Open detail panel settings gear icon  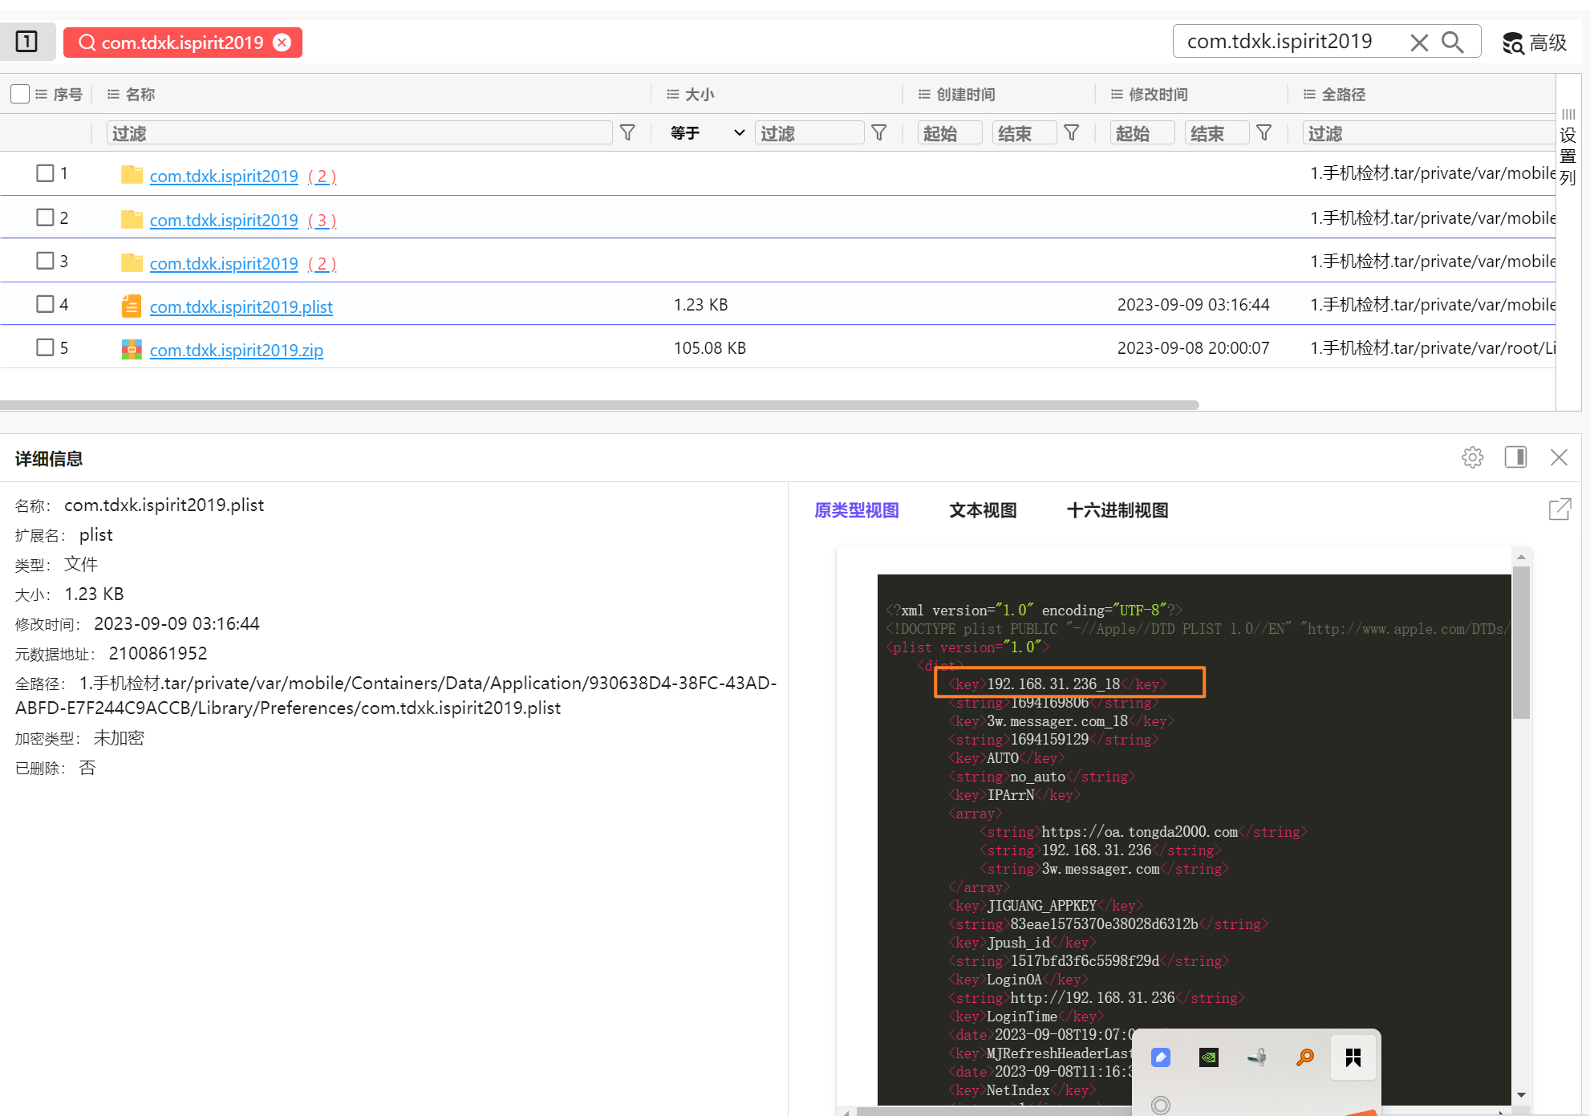tap(1472, 457)
